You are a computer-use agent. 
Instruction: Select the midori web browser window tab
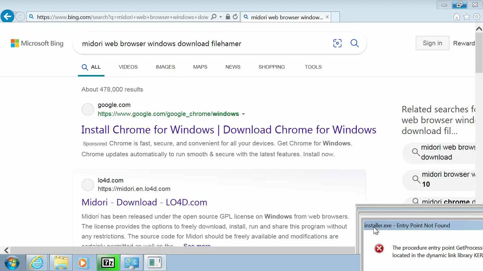pyautogui.click(x=286, y=17)
